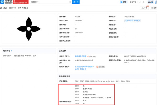157x105 pixels.
Task: Click the applied group list 3002；3007；3010
Action: [x=102, y=81]
